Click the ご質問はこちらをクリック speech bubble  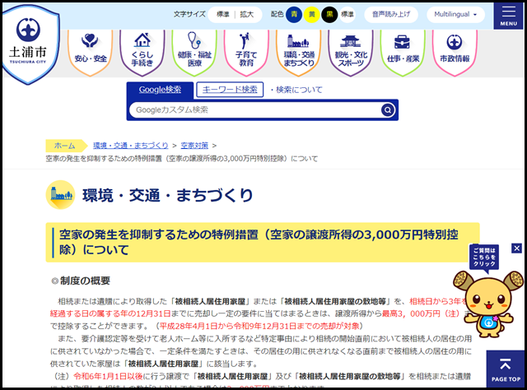click(484, 258)
